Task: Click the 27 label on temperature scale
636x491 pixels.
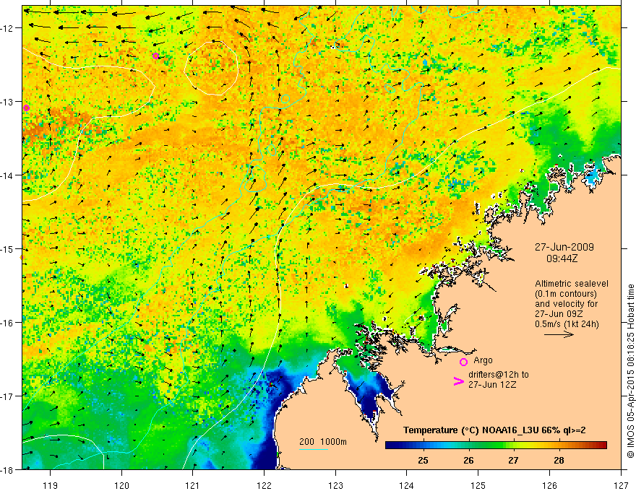Action: 514,461
